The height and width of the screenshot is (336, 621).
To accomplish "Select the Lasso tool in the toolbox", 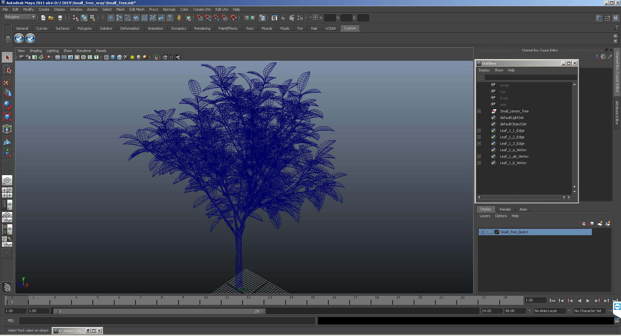I will 7,69.
